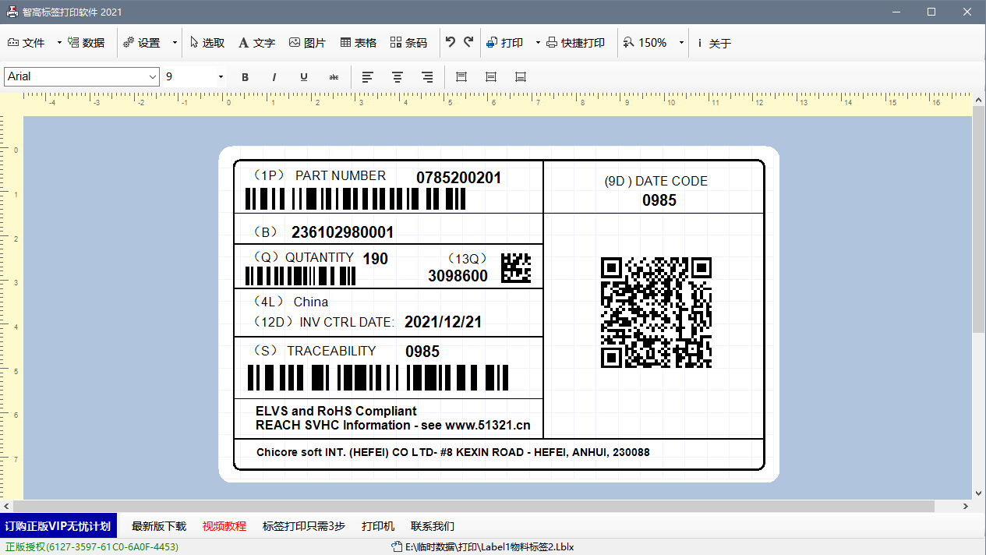Expand the dropdown arrow next to 设置

click(x=175, y=43)
